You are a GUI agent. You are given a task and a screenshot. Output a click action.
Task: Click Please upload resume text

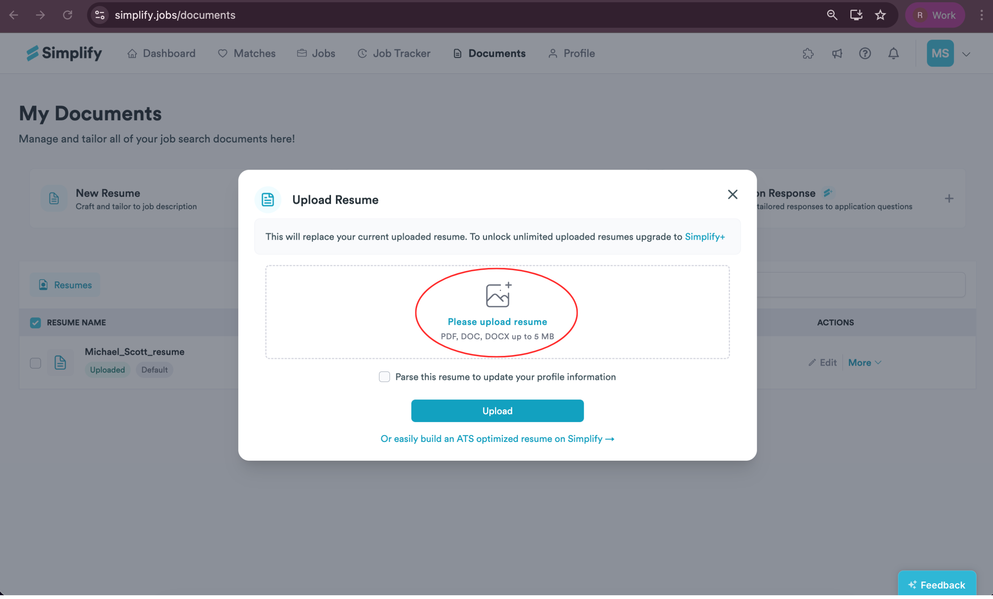[497, 322]
